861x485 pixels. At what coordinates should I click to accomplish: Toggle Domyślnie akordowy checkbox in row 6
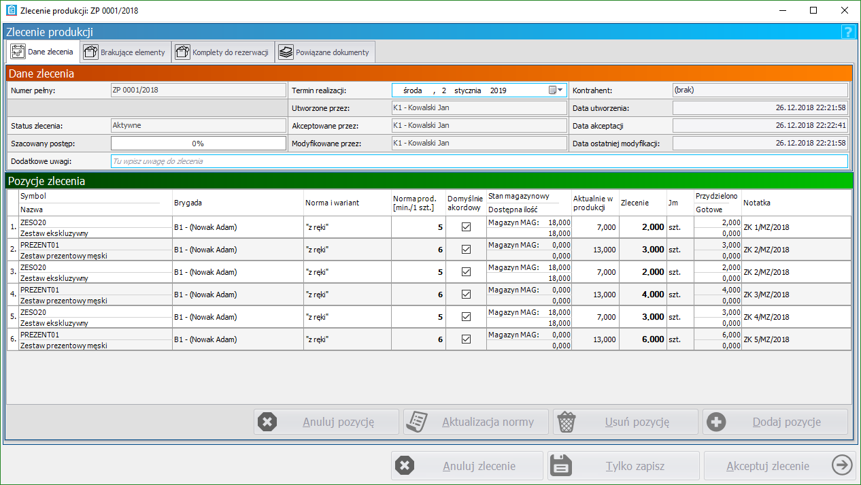click(466, 339)
